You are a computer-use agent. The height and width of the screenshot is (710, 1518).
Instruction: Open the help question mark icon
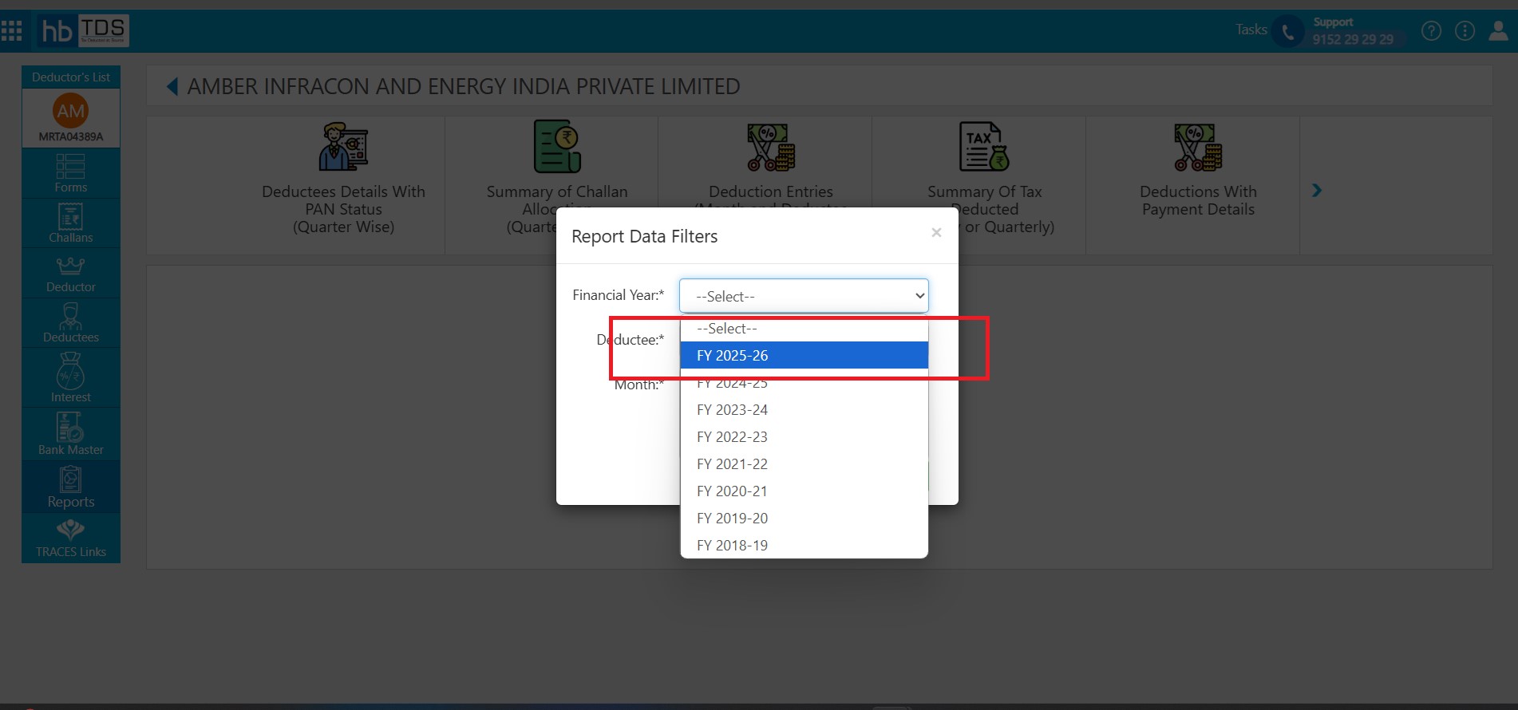(x=1431, y=31)
